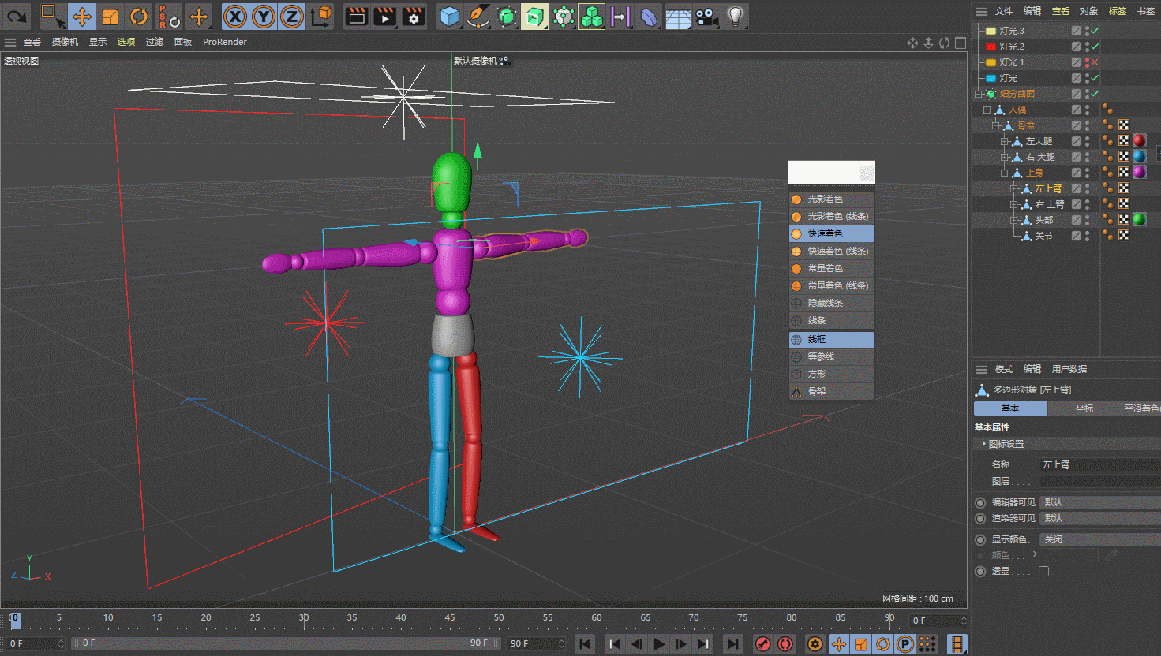Open the 显示颜色 dropdown
Viewport: 1161px width, 656px height.
coord(1099,539)
